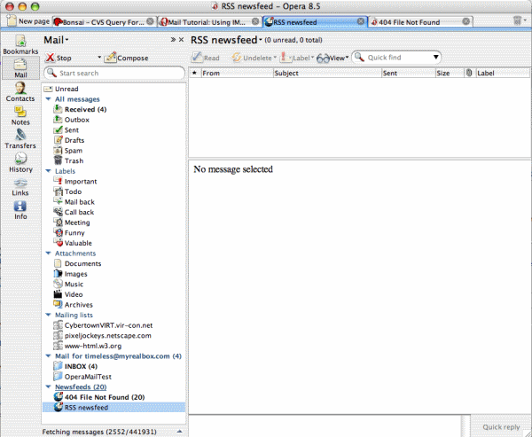Select pixeljockeys.netscape.com mailing list
The width and height of the screenshot is (532, 437).
[108, 336]
